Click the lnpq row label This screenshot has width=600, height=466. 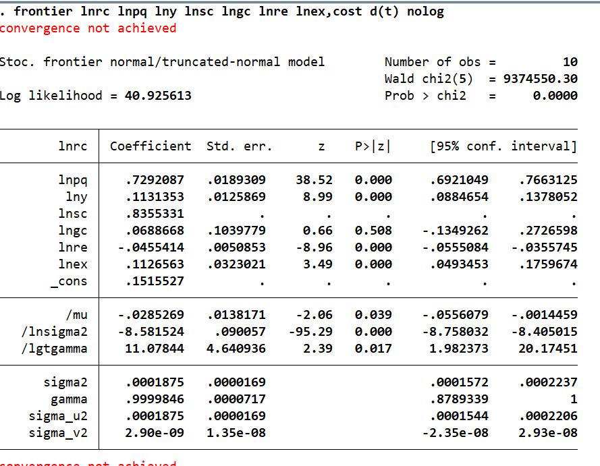pos(73,180)
